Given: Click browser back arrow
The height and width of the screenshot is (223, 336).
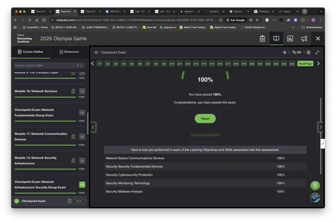Looking at the screenshot, I should 15,20.
